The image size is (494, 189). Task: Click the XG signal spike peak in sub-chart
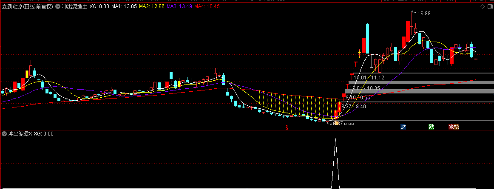tap(335, 139)
